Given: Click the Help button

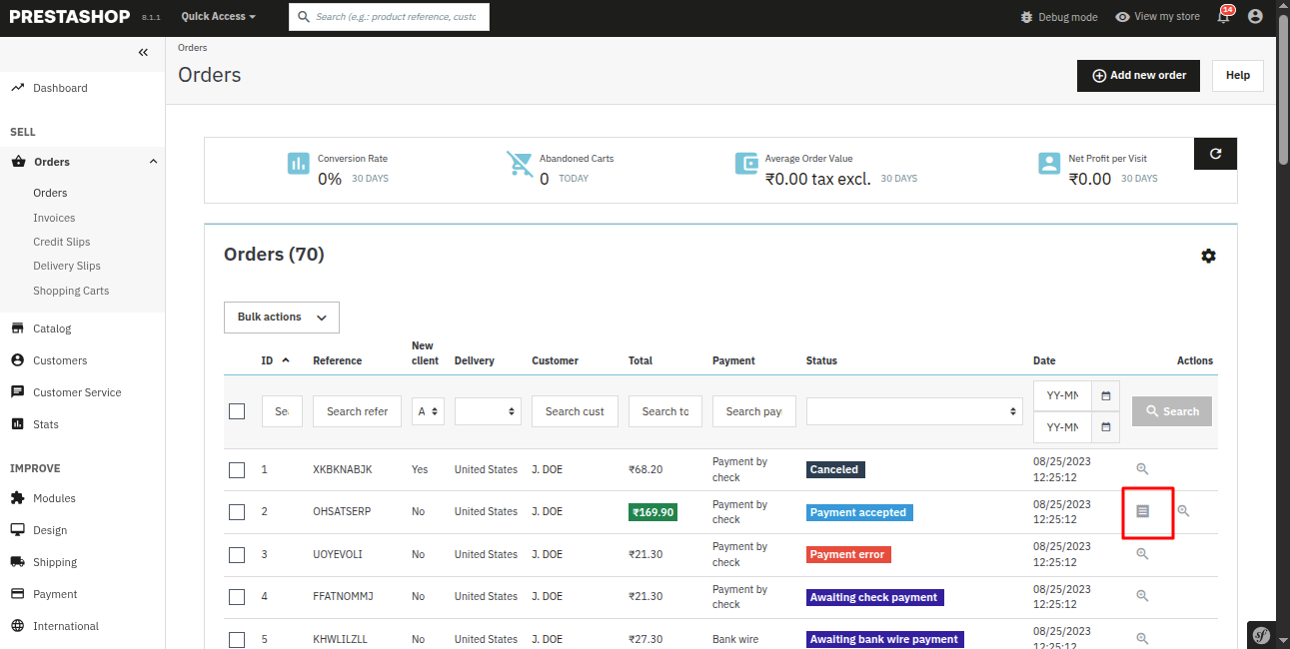Looking at the screenshot, I should 1238,75.
